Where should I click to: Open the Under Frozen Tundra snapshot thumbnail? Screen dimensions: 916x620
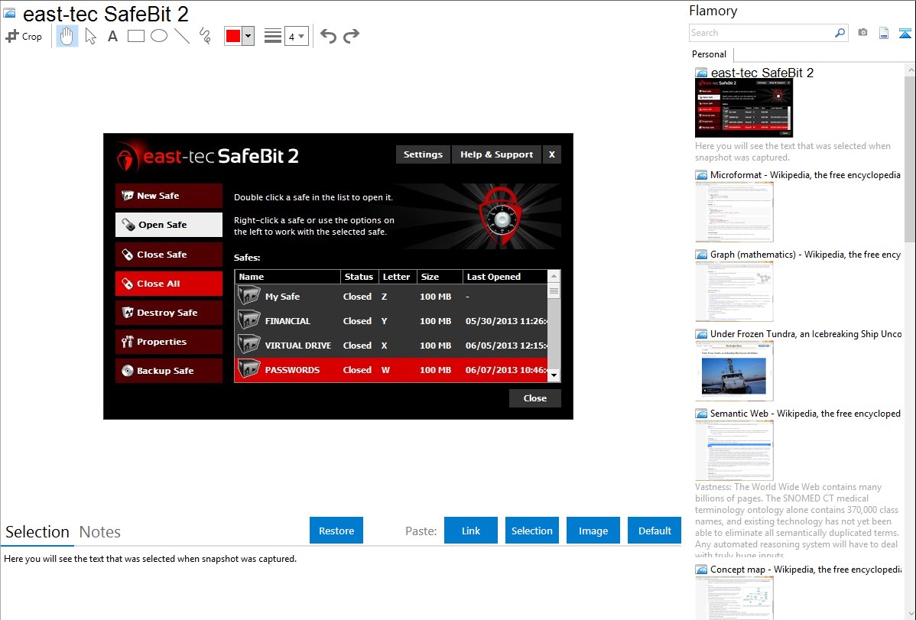point(734,371)
